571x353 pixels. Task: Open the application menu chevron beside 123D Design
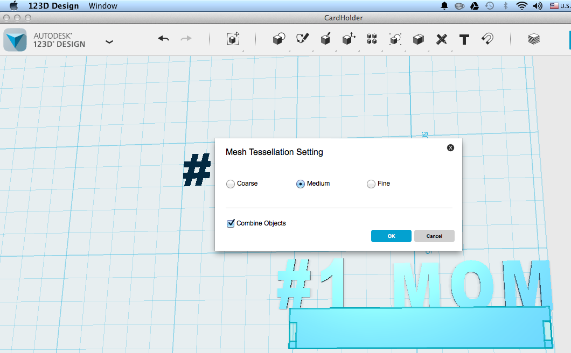click(x=109, y=42)
